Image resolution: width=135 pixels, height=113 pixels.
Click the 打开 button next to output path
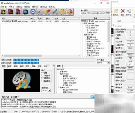pyautogui.click(x=107, y=13)
